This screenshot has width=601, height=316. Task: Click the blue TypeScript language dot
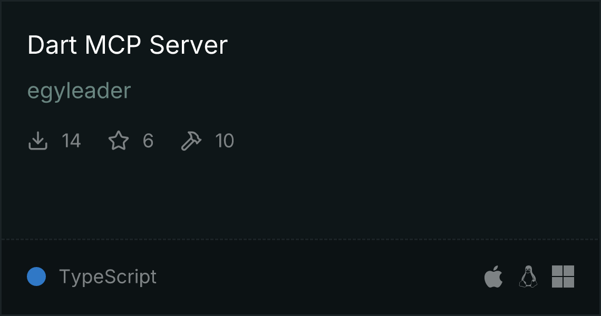pyautogui.click(x=36, y=276)
